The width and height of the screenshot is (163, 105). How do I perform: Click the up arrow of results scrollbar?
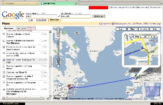coord(50,32)
